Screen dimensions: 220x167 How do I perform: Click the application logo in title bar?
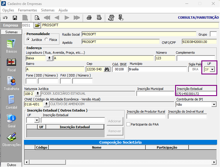3,4
